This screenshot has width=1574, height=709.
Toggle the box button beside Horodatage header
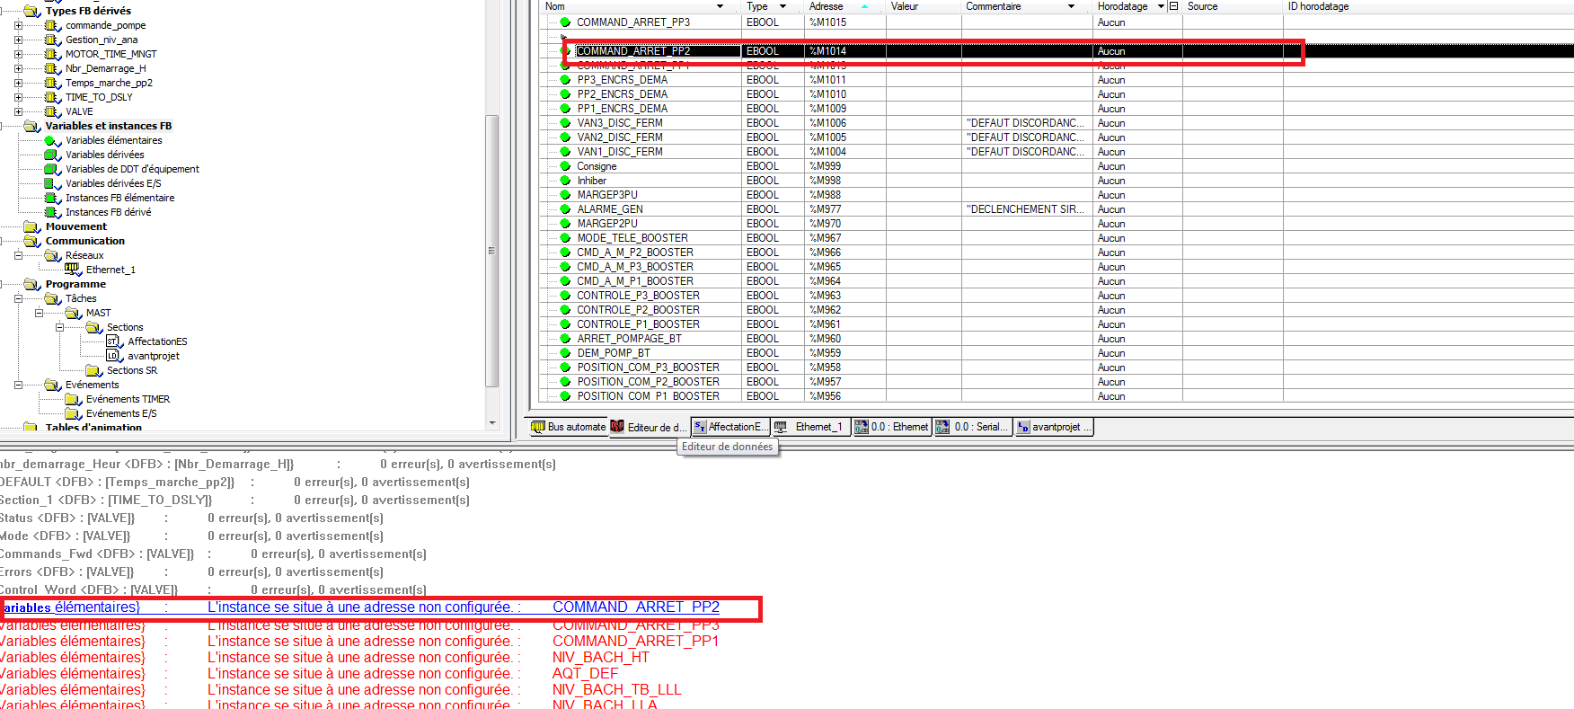click(1173, 6)
